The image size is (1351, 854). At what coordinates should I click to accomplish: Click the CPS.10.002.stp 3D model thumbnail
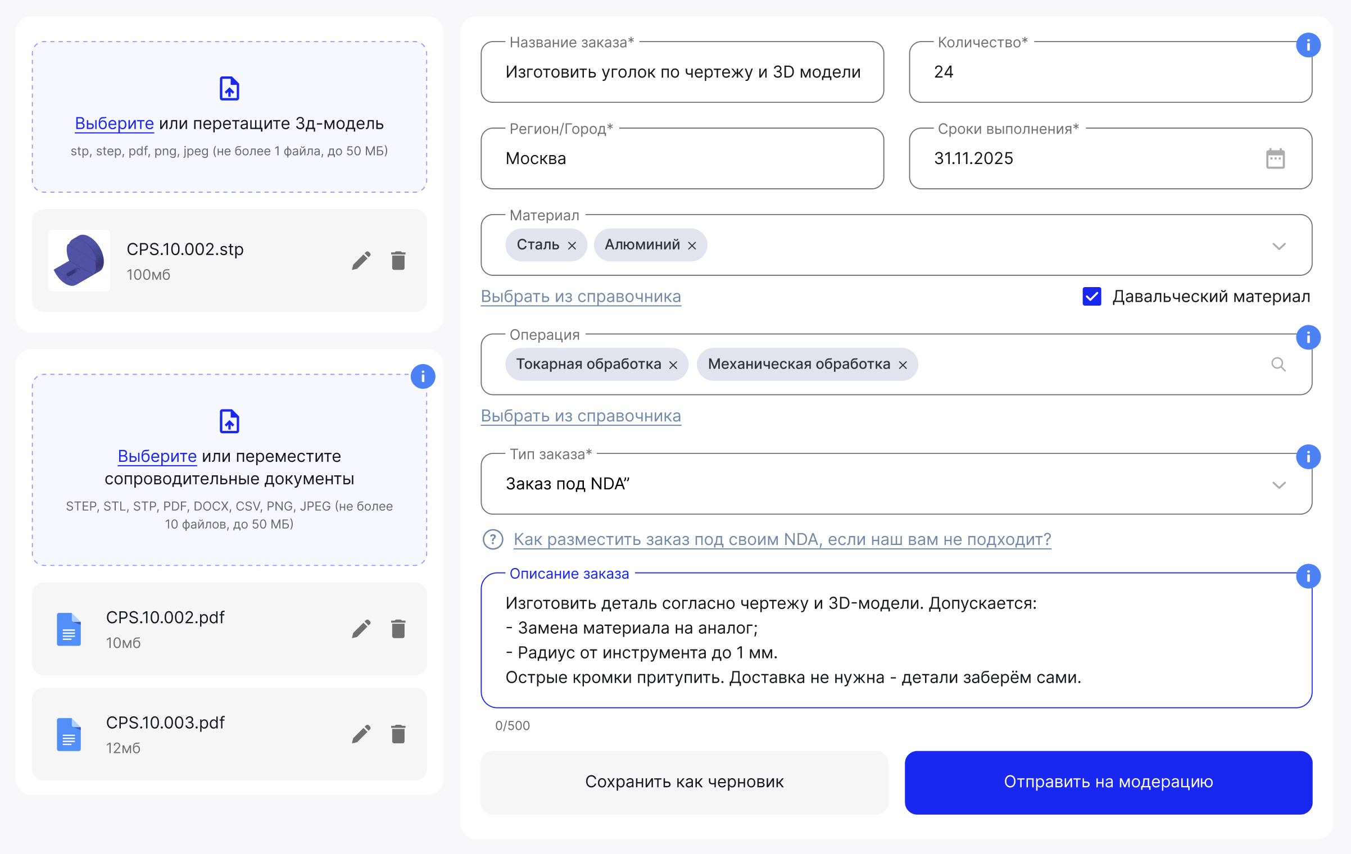(79, 260)
